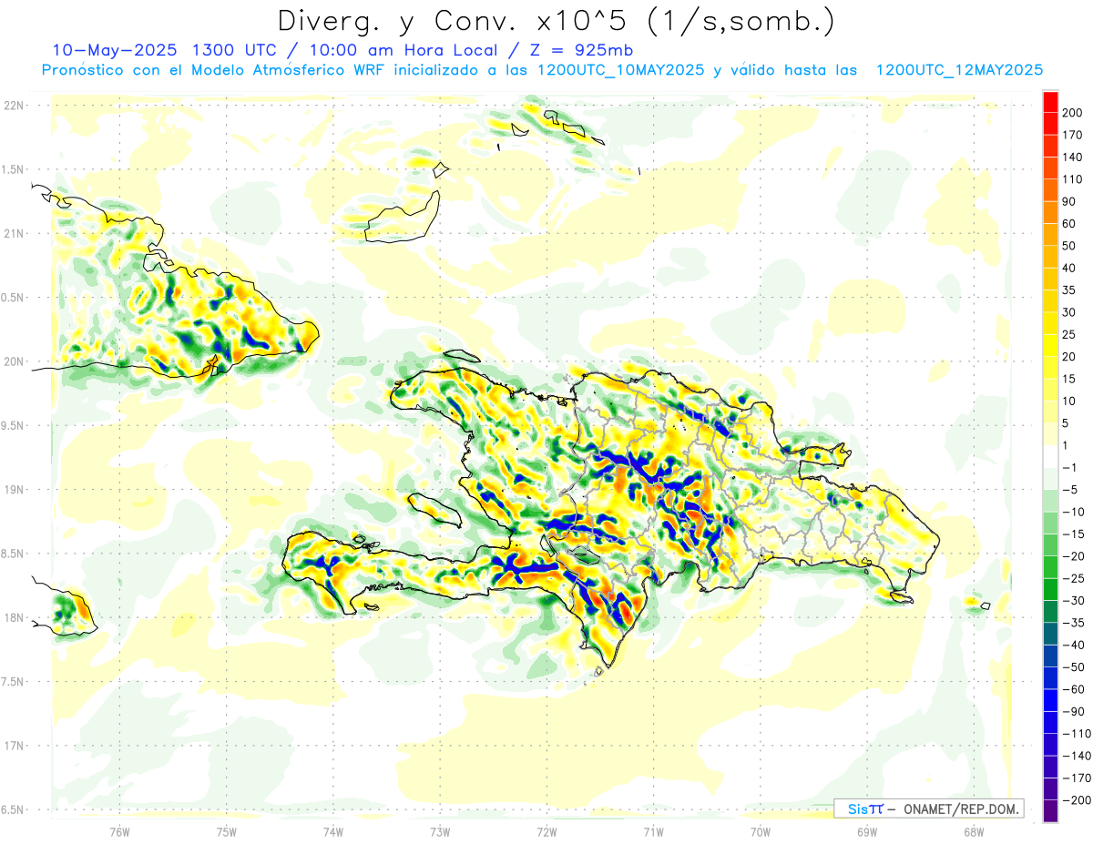Screen dimensions: 1093x844
Task: Click the '-5' value on the color scale
Action: click(1069, 490)
